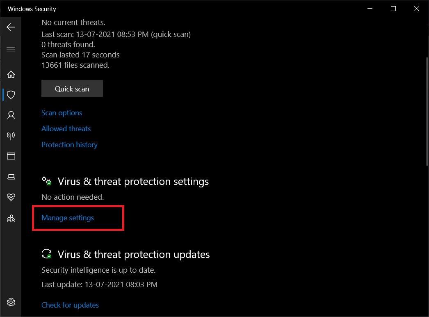The height and width of the screenshot is (317, 429).
Task: Open Allowed threats link
Action: coord(66,129)
